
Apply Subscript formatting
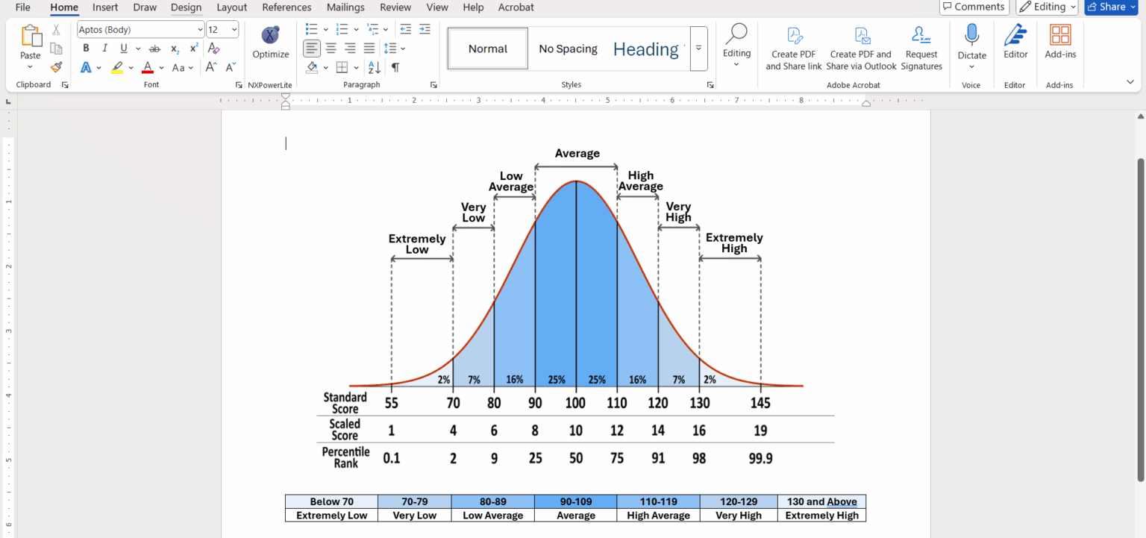(173, 46)
